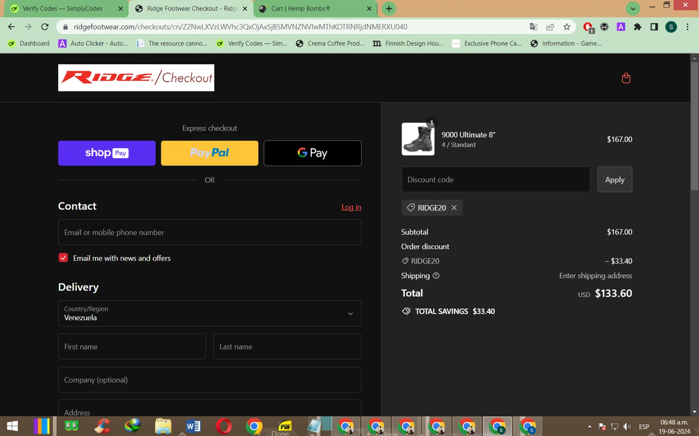Open the purple A extension icon
This screenshot has height=436, width=699.
(621, 27)
